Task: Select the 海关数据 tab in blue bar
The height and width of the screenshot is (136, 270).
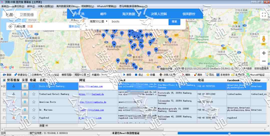Action: (x=129, y=14)
